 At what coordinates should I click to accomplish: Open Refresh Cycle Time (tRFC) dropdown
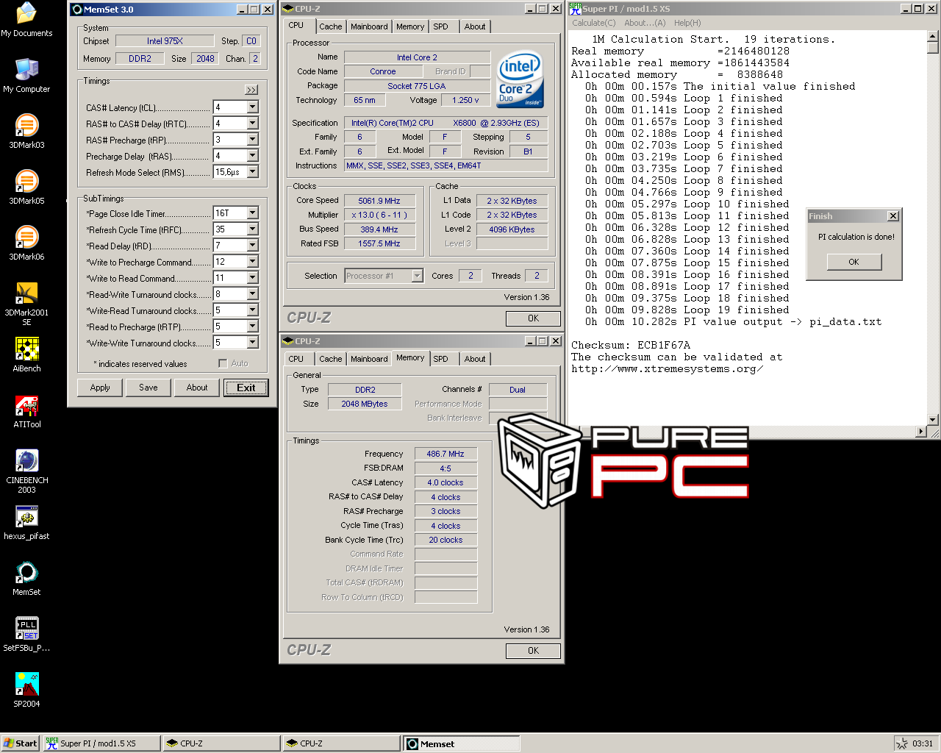(253, 229)
